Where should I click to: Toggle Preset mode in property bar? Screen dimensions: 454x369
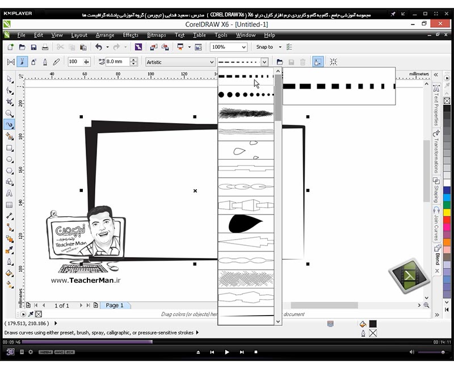coord(11,62)
